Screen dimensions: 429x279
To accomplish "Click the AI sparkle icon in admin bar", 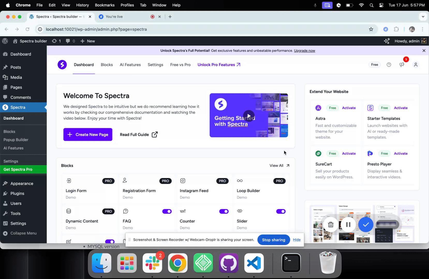I will [x=387, y=41].
